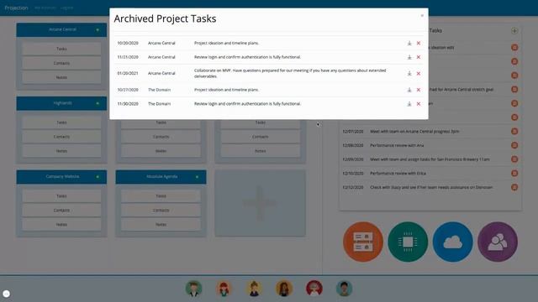The width and height of the screenshot is (538, 302).
Task: Open Tasks for Arcane Central project
Action: (x=61, y=49)
